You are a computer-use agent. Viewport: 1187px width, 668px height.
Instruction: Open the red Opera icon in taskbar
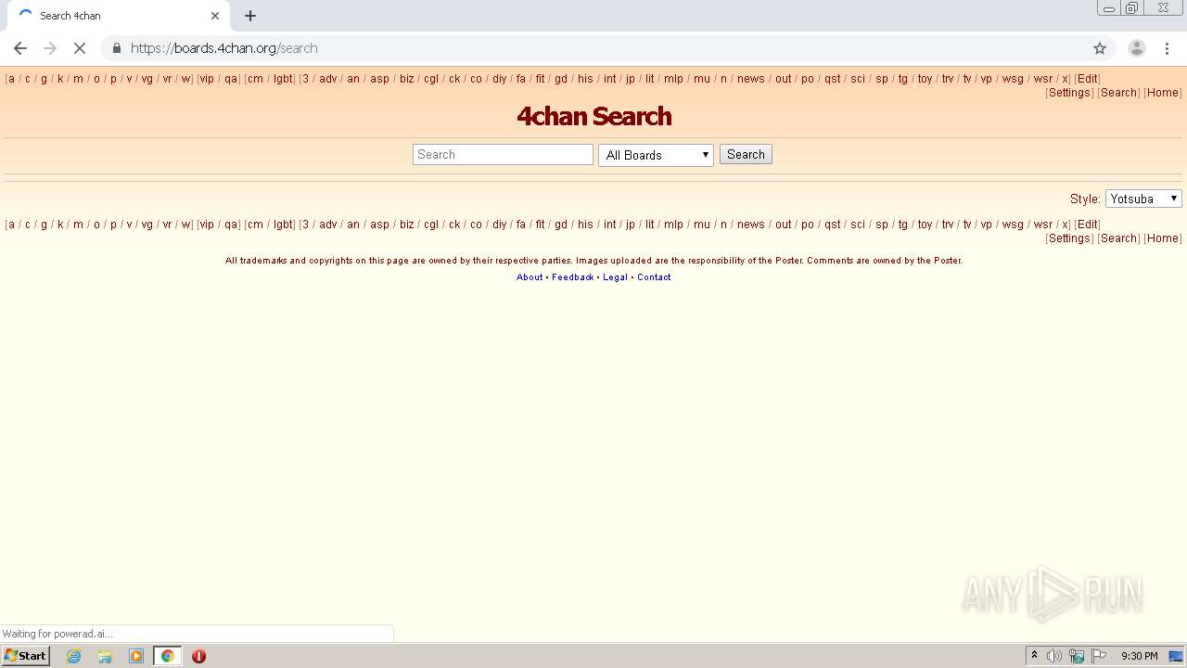tap(198, 656)
